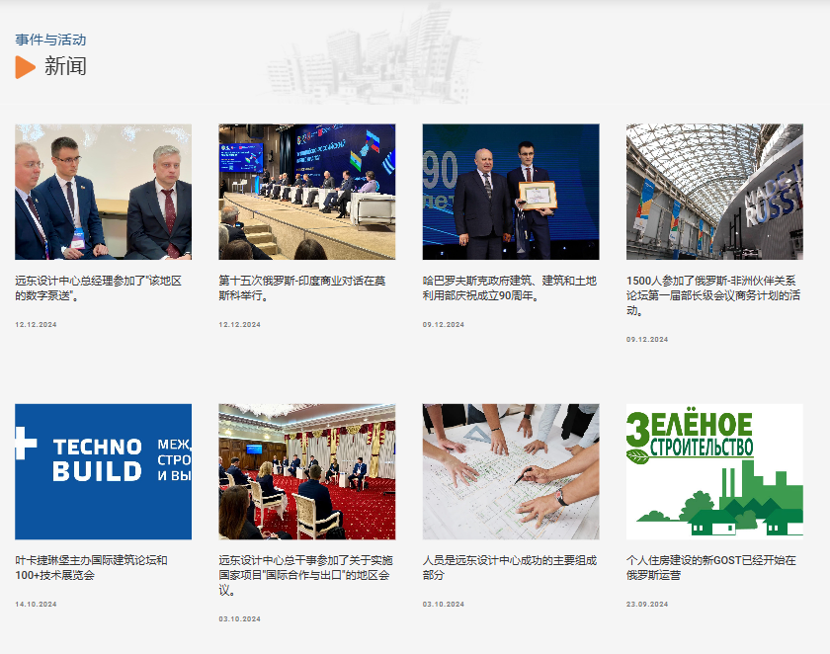
Task: Click the orange triangle icon beside 新闻
Action: click(25, 67)
